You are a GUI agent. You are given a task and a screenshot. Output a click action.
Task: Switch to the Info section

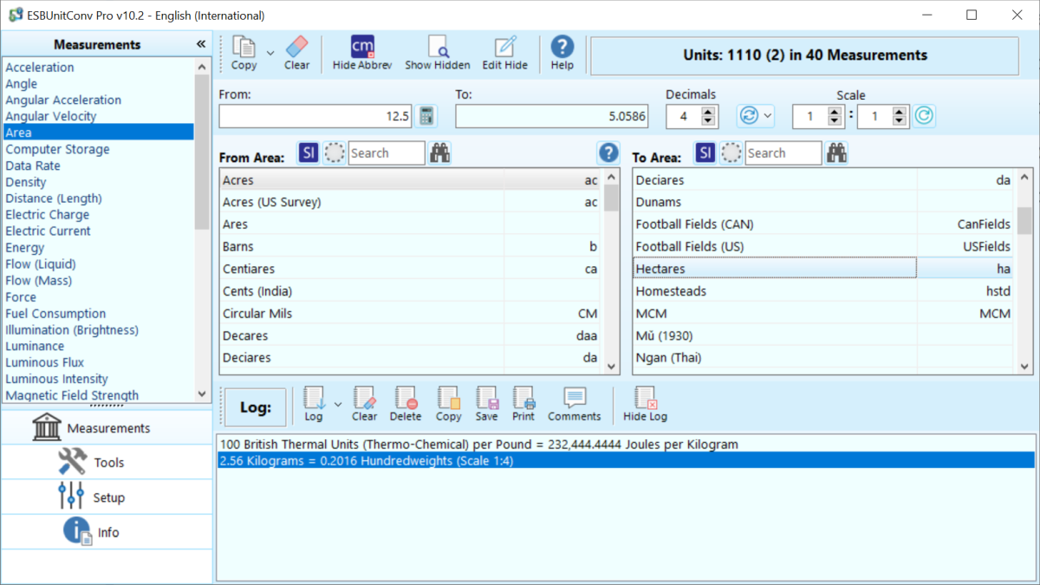click(107, 532)
